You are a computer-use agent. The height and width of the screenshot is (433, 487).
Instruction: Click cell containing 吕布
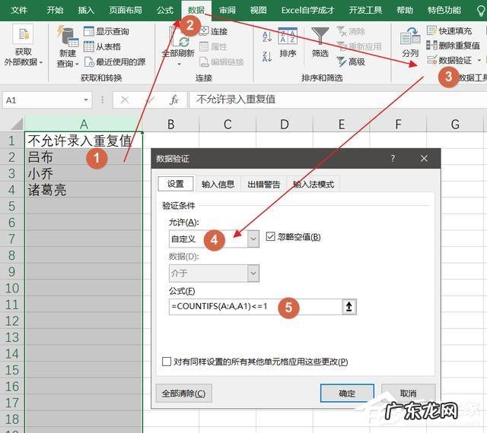(84, 157)
